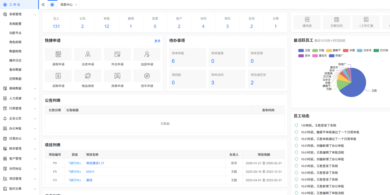Hide 魏春平 series via legend

(x=333, y=50)
